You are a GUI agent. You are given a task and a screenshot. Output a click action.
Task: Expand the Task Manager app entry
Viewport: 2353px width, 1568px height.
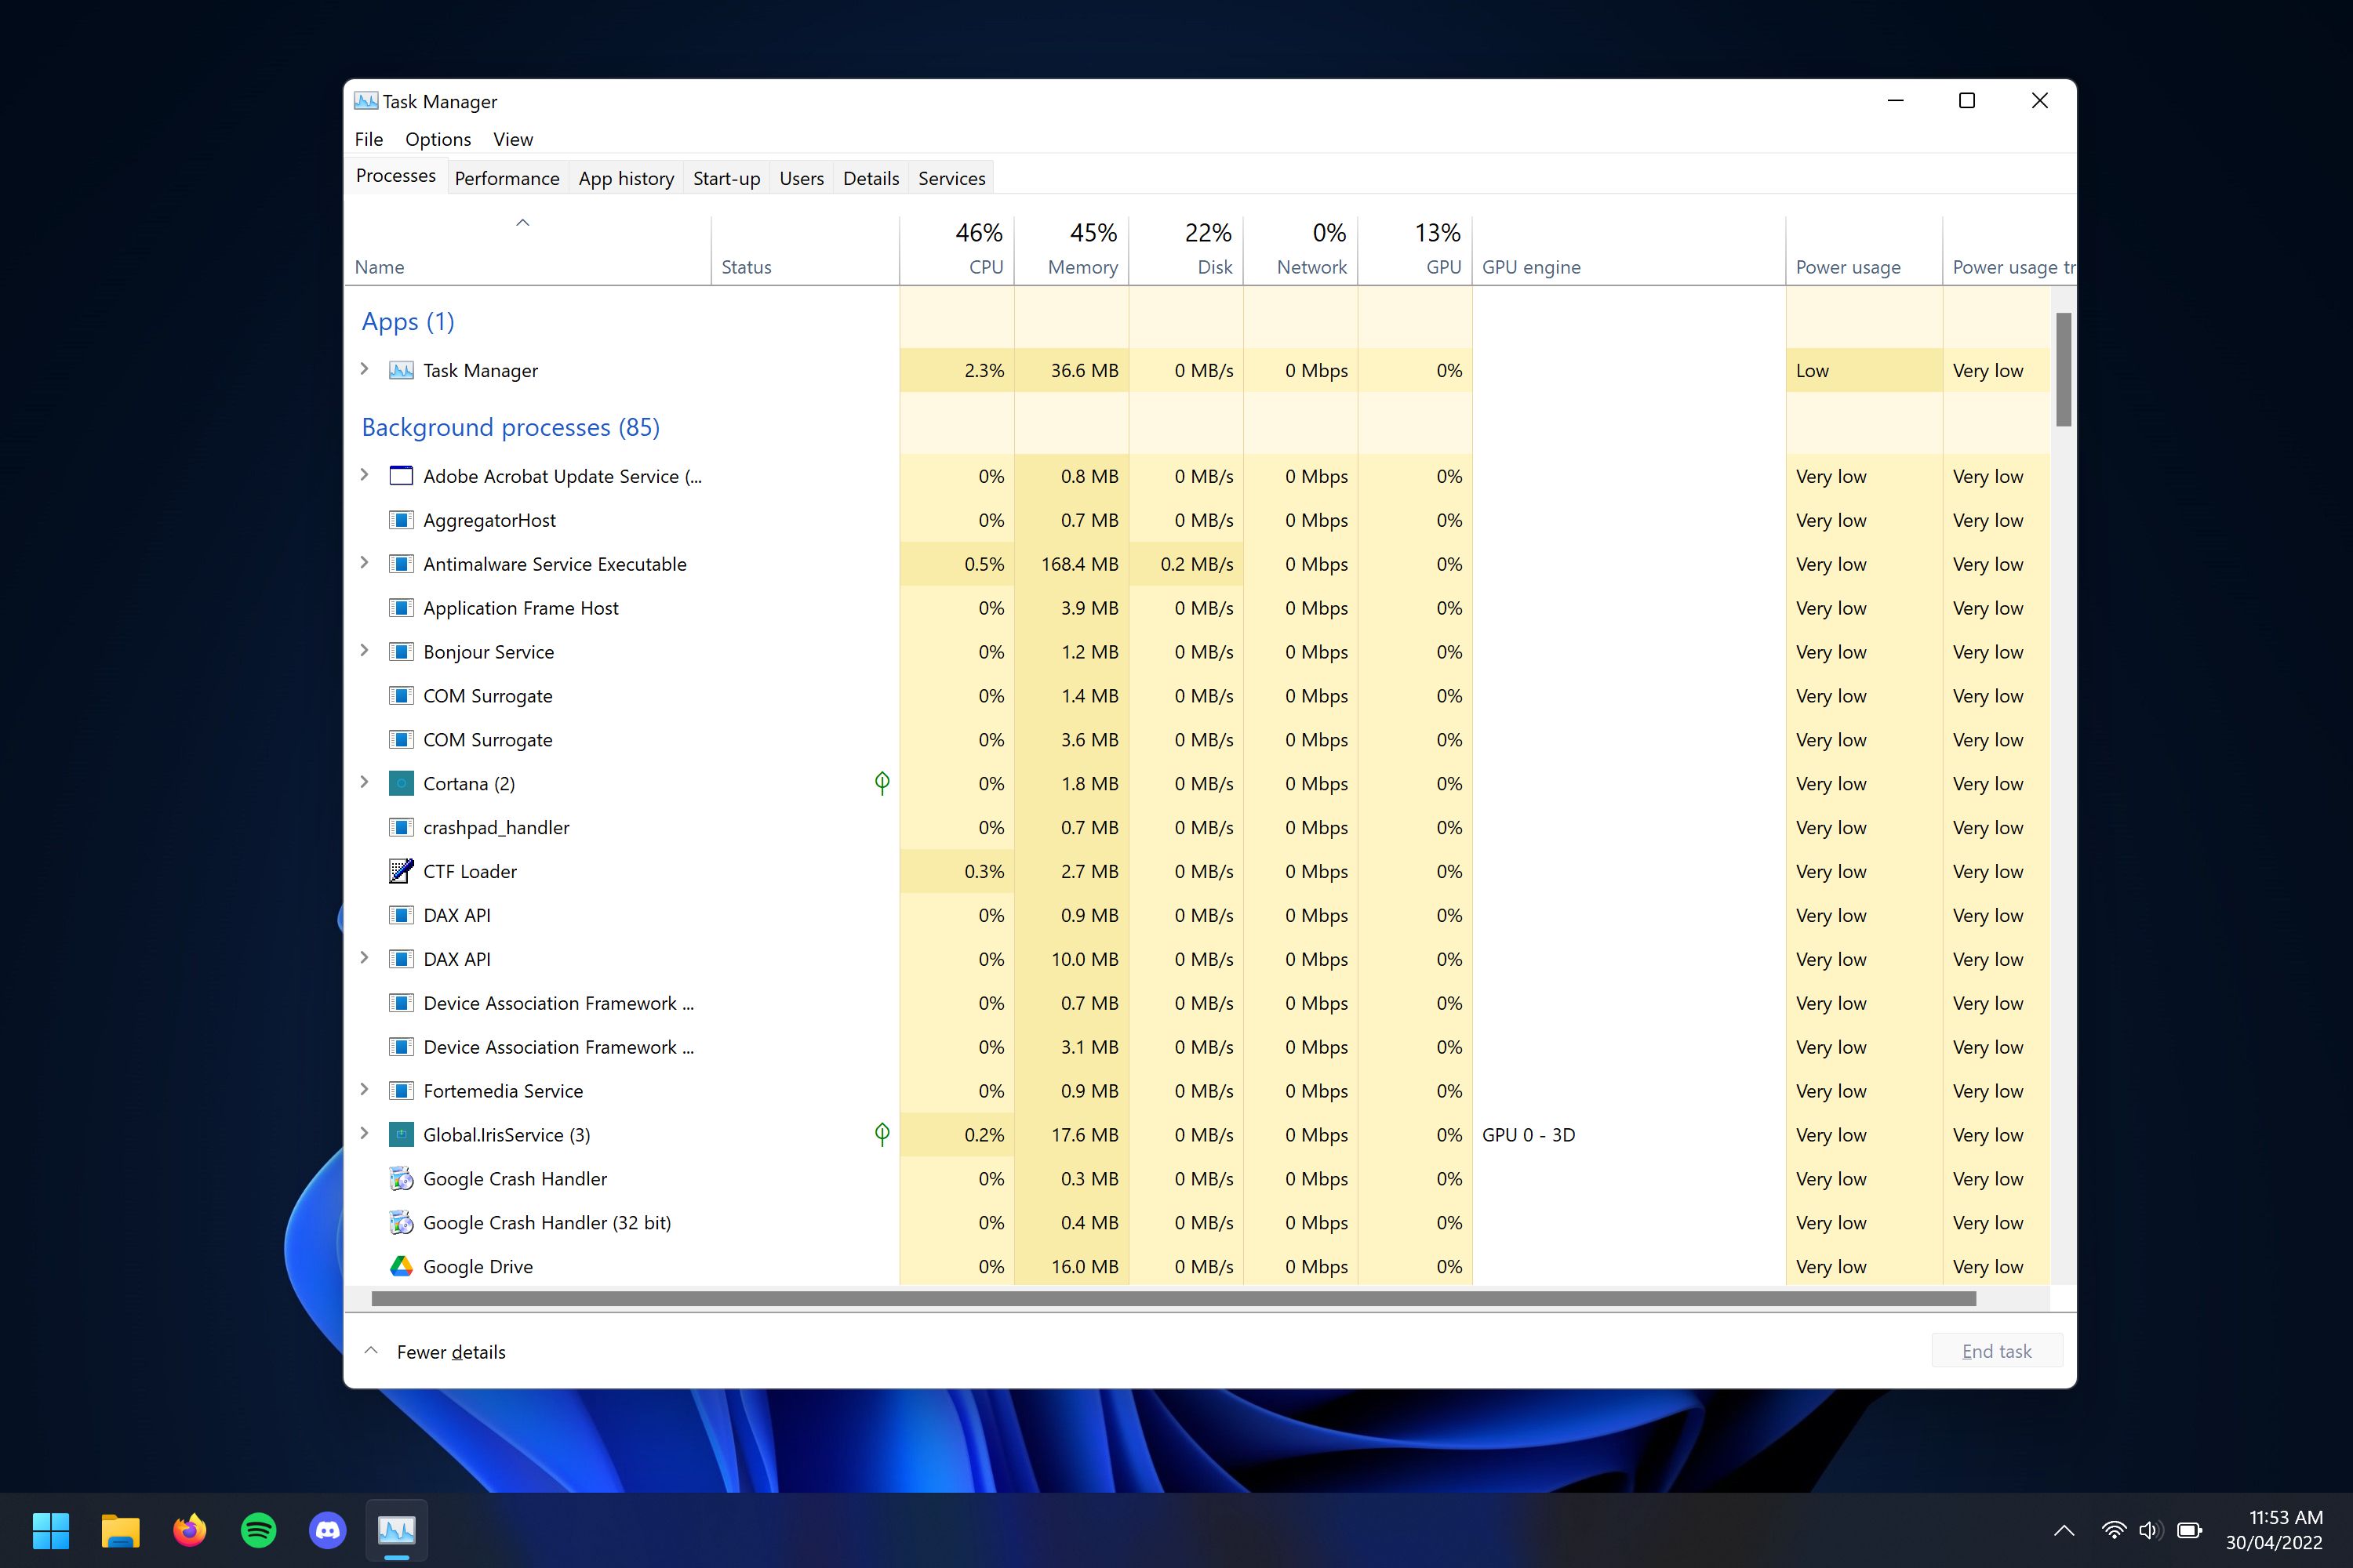coord(364,369)
